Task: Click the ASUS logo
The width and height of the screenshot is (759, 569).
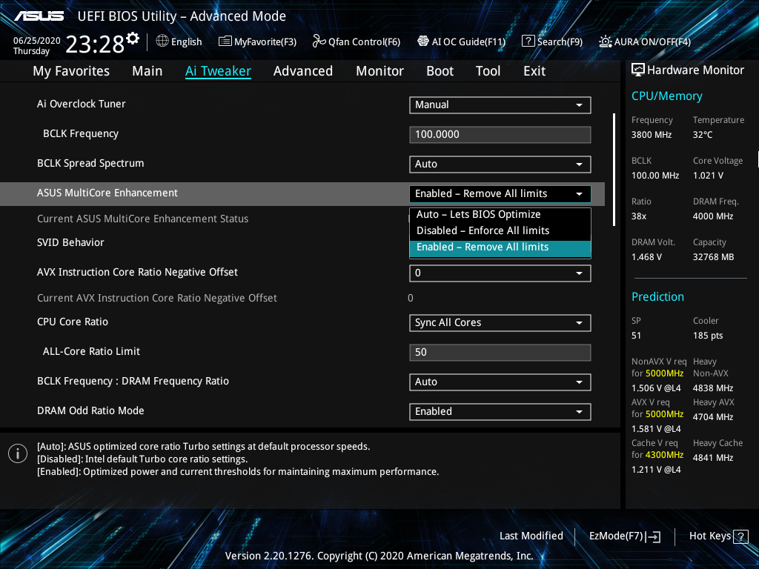Action: pos(39,16)
